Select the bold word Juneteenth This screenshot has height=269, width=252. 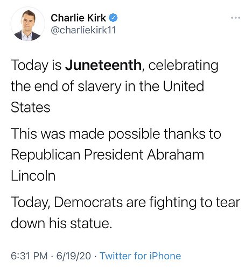coord(103,65)
